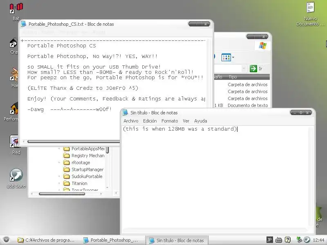Image resolution: width=327 pixels, height=245 pixels.
Task: Open the Ver menu in Sin título notepad
Action: coord(186,121)
